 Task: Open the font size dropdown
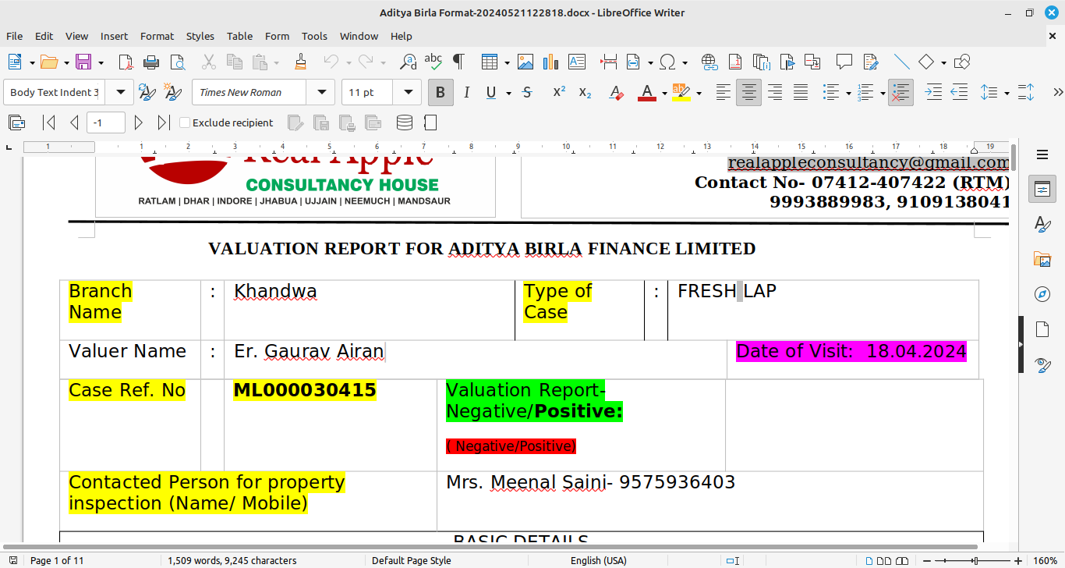[407, 92]
